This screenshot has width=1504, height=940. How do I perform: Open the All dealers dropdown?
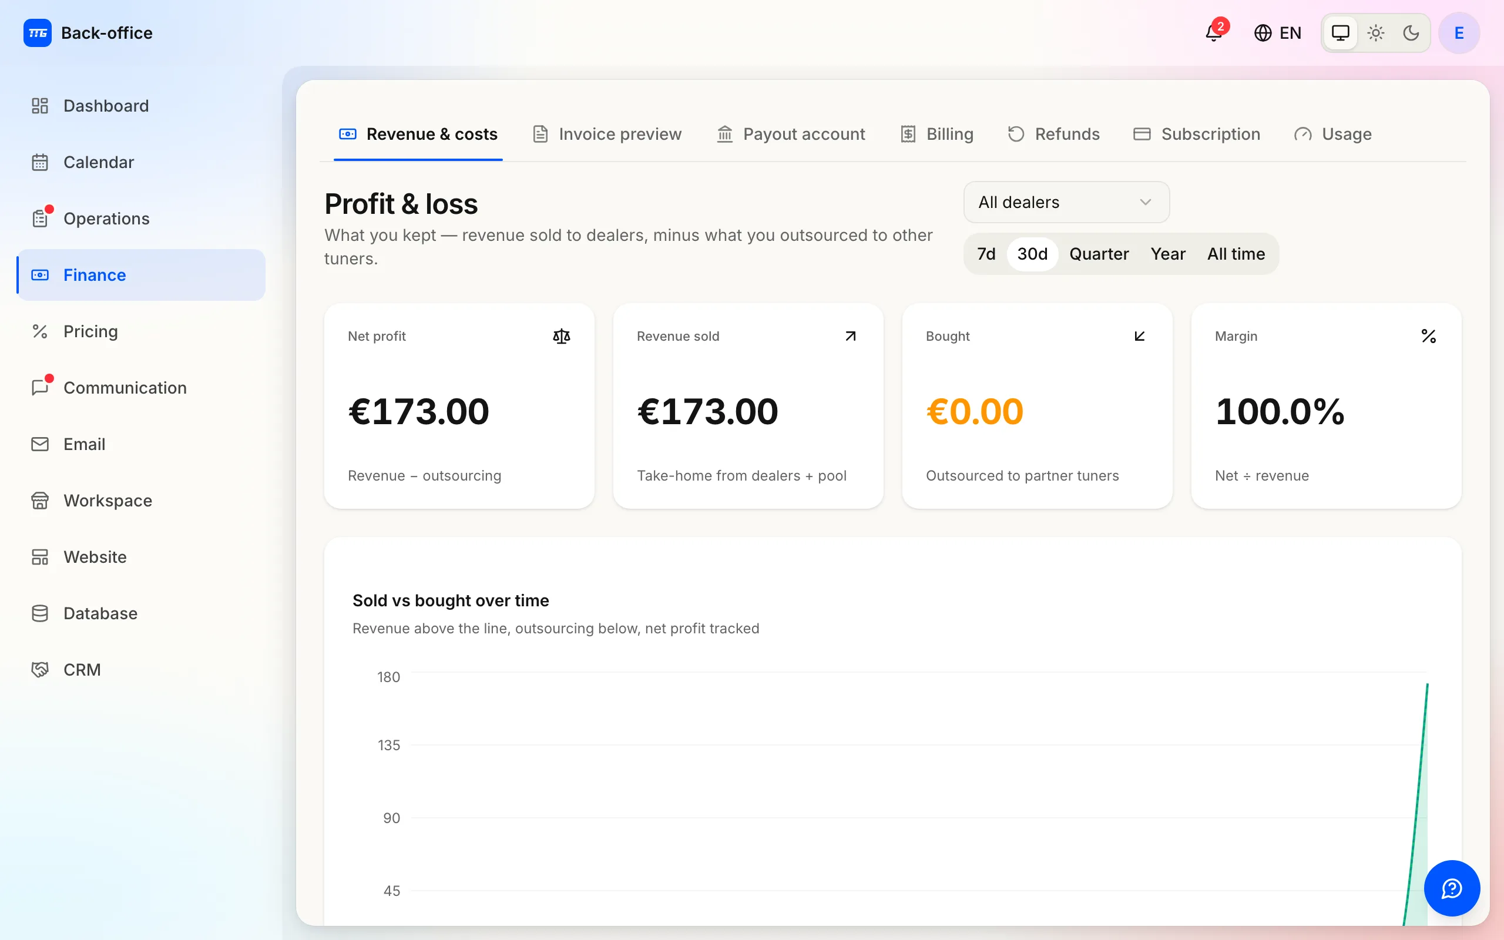pyautogui.click(x=1066, y=202)
